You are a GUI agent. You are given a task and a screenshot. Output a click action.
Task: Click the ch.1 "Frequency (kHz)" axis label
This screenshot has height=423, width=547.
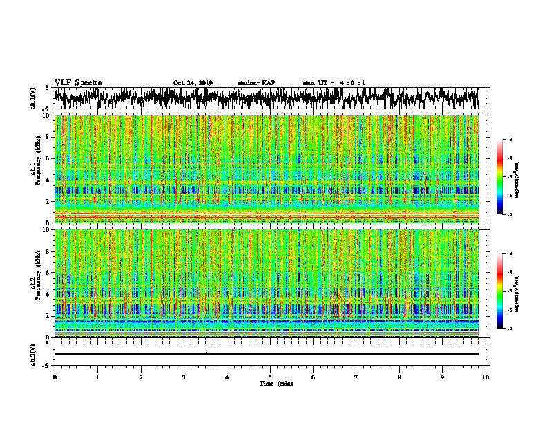pyautogui.click(x=38, y=161)
